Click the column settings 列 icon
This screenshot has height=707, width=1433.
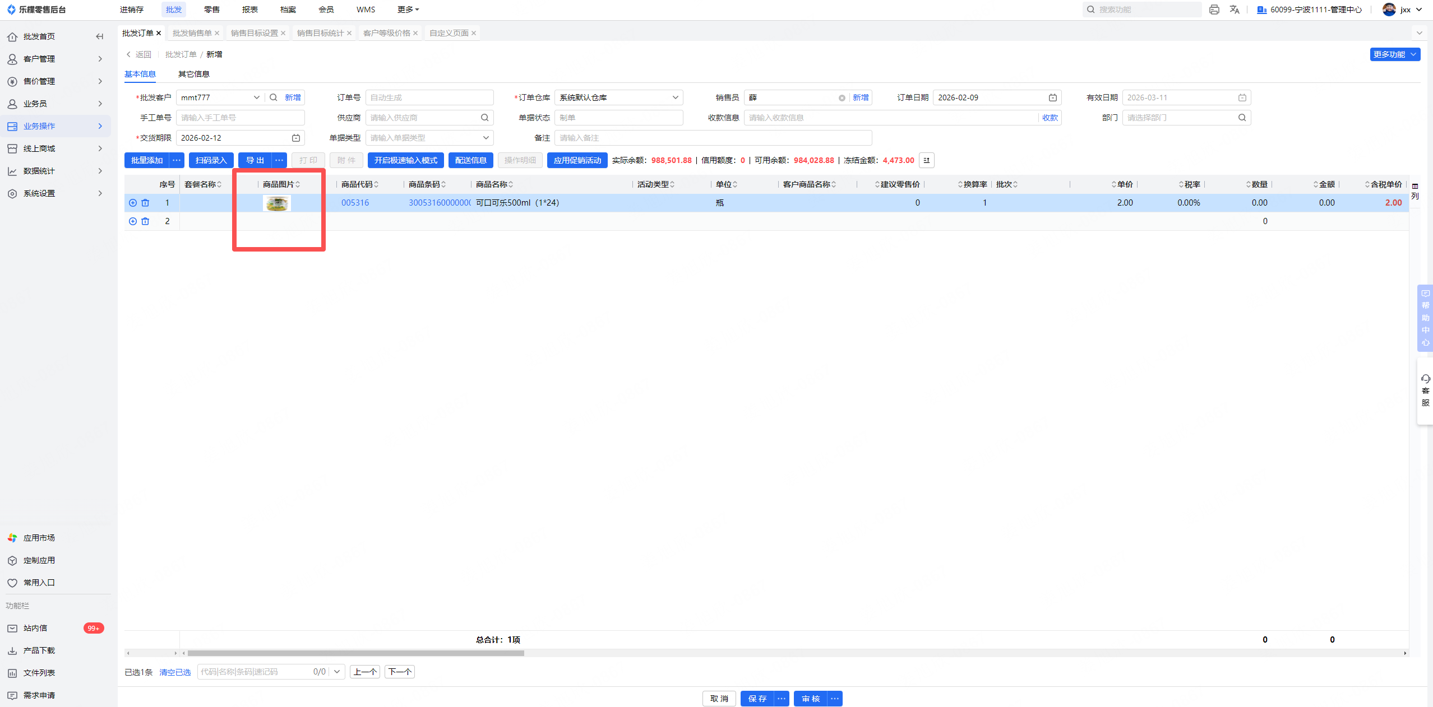pos(1414,191)
